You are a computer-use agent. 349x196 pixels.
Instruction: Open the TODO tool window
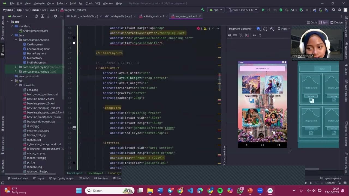(x=84, y=178)
